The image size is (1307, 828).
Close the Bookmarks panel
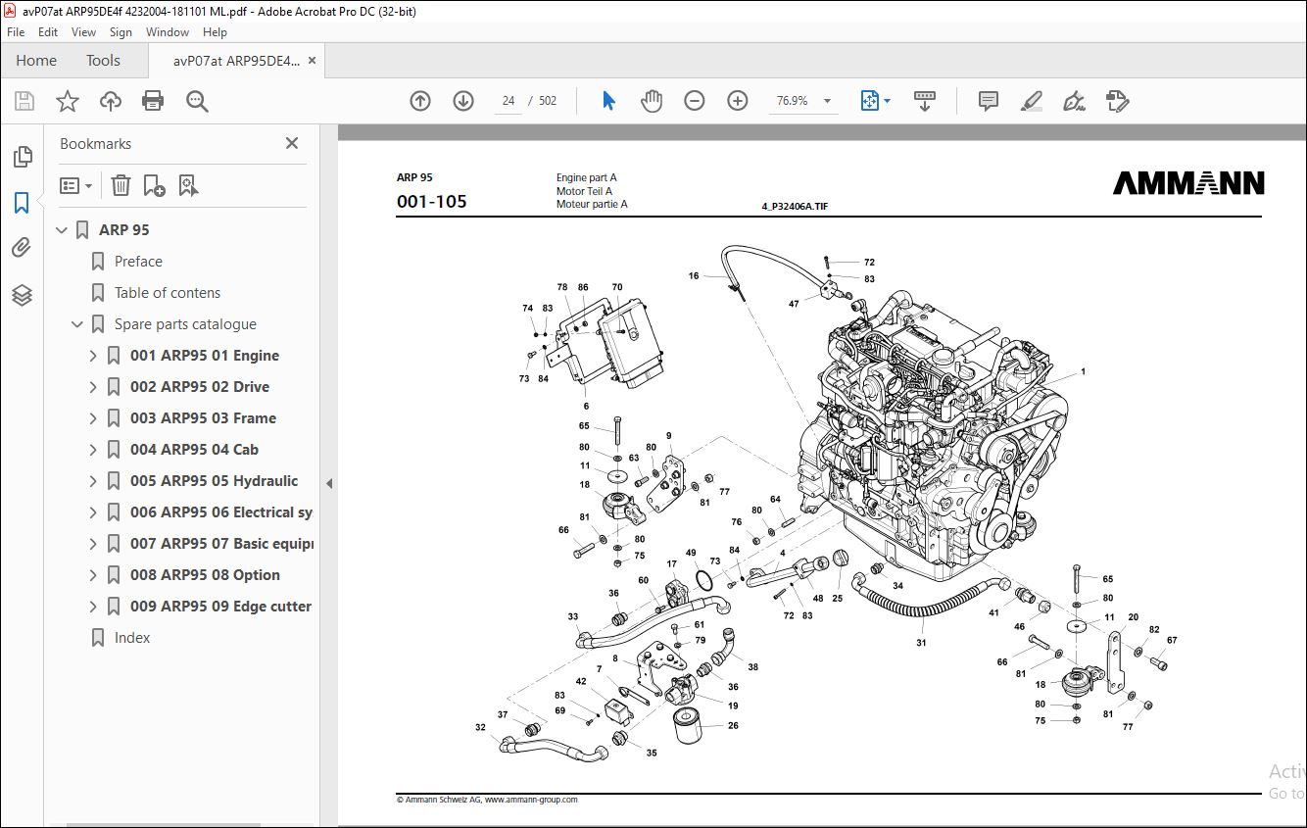pos(292,143)
